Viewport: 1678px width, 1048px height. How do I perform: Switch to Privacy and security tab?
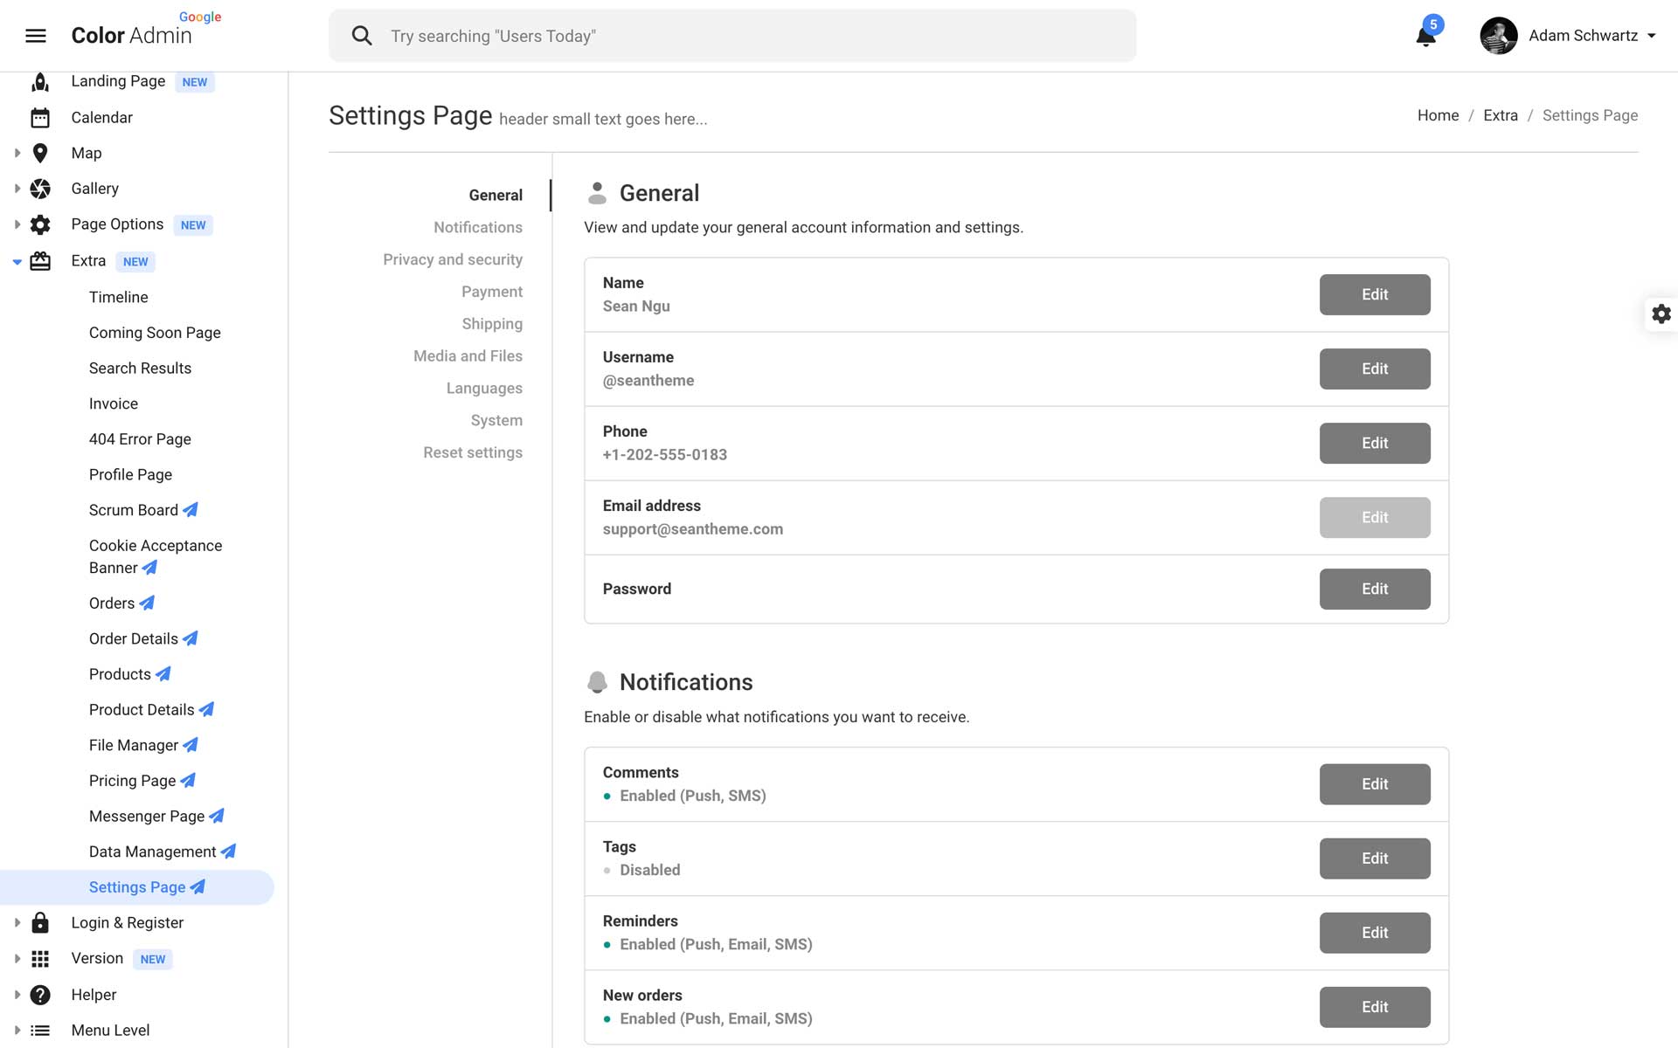pos(453,259)
